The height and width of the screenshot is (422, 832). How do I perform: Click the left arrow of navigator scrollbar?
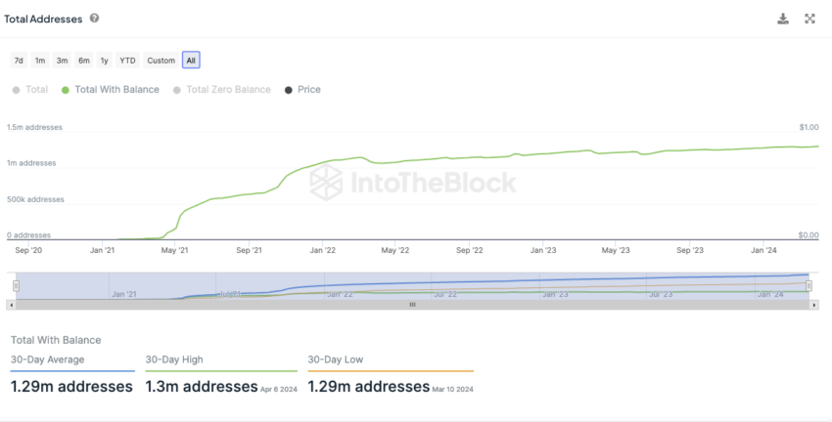(x=11, y=305)
